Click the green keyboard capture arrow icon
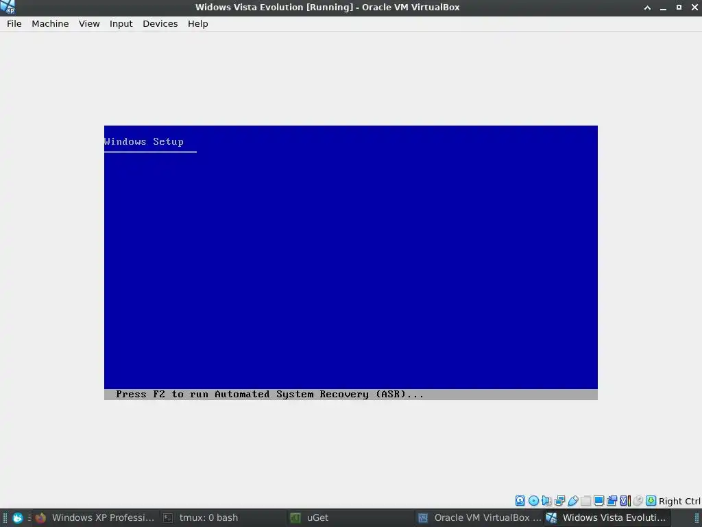This screenshot has width=702, height=527. [651, 501]
